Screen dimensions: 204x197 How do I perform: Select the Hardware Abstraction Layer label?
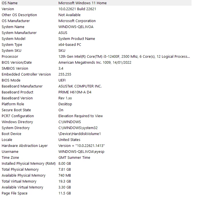(25, 146)
